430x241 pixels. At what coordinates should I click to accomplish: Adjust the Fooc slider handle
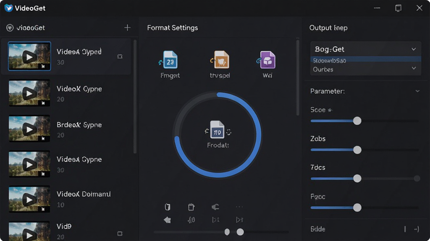click(x=357, y=208)
